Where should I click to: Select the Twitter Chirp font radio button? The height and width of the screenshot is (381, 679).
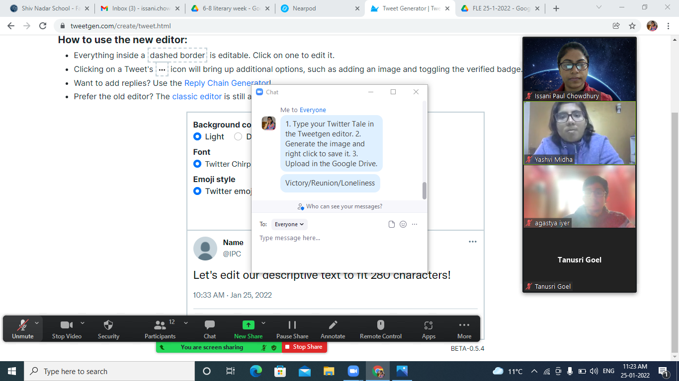pos(197,164)
